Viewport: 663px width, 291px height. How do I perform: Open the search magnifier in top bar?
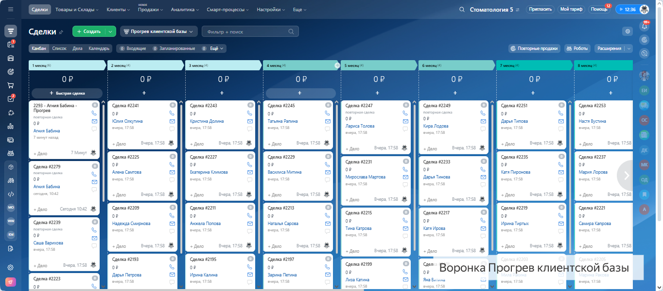(462, 10)
